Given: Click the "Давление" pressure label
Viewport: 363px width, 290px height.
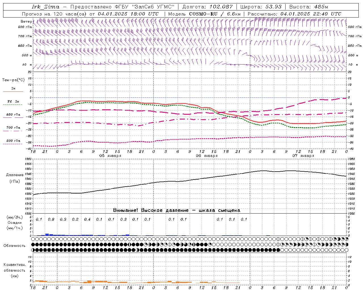Looking at the screenshot, I should click(x=15, y=175).
